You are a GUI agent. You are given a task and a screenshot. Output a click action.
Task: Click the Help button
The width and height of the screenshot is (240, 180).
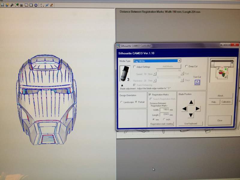coord(214,102)
